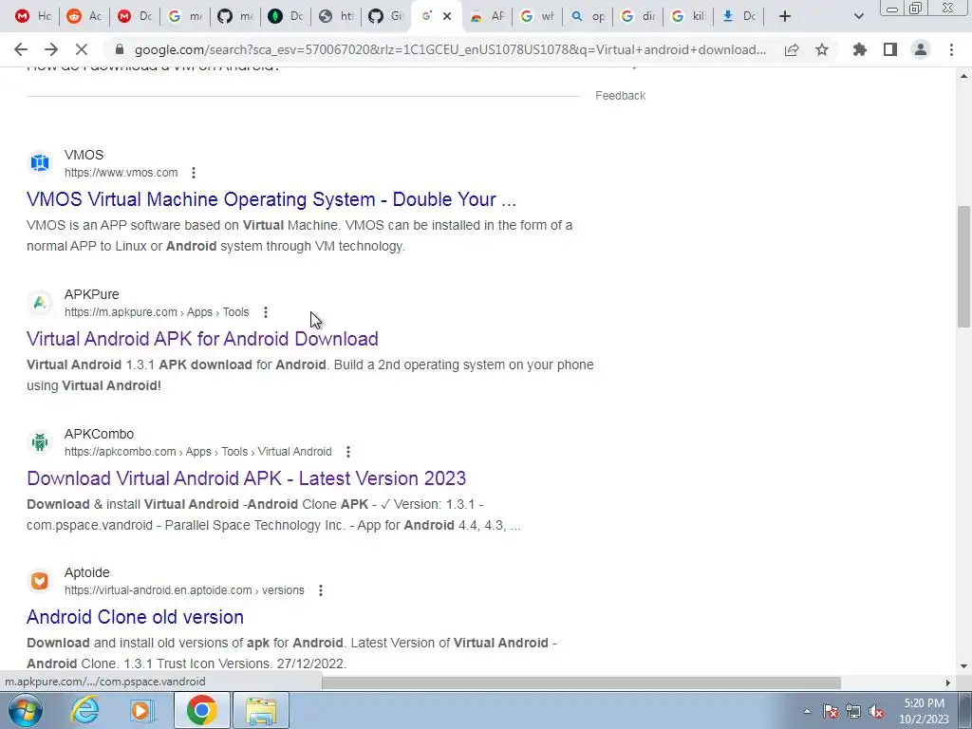Open the Chrome profile avatar menu
Image resolution: width=972 pixels, height=729 pixels.
[921, 49]
